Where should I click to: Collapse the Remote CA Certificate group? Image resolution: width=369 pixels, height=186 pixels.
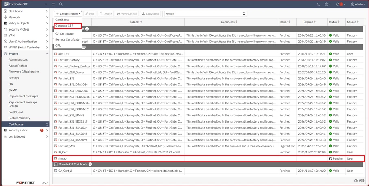[x=56, y=164]
